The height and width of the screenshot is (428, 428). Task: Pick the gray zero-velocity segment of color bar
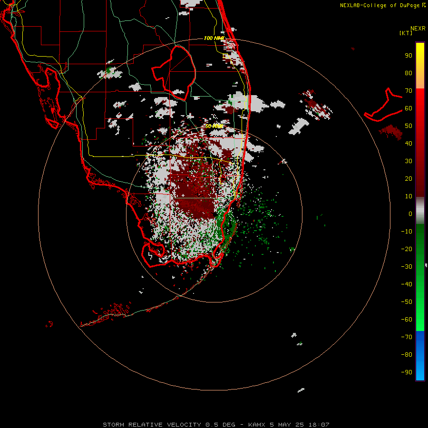coord(420,211)
